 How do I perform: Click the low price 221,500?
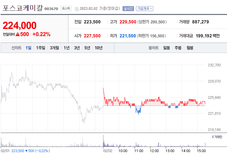(128, 36)
